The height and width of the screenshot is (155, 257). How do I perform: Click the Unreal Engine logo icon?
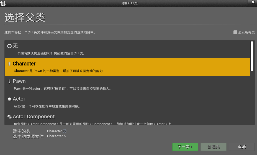3,3
